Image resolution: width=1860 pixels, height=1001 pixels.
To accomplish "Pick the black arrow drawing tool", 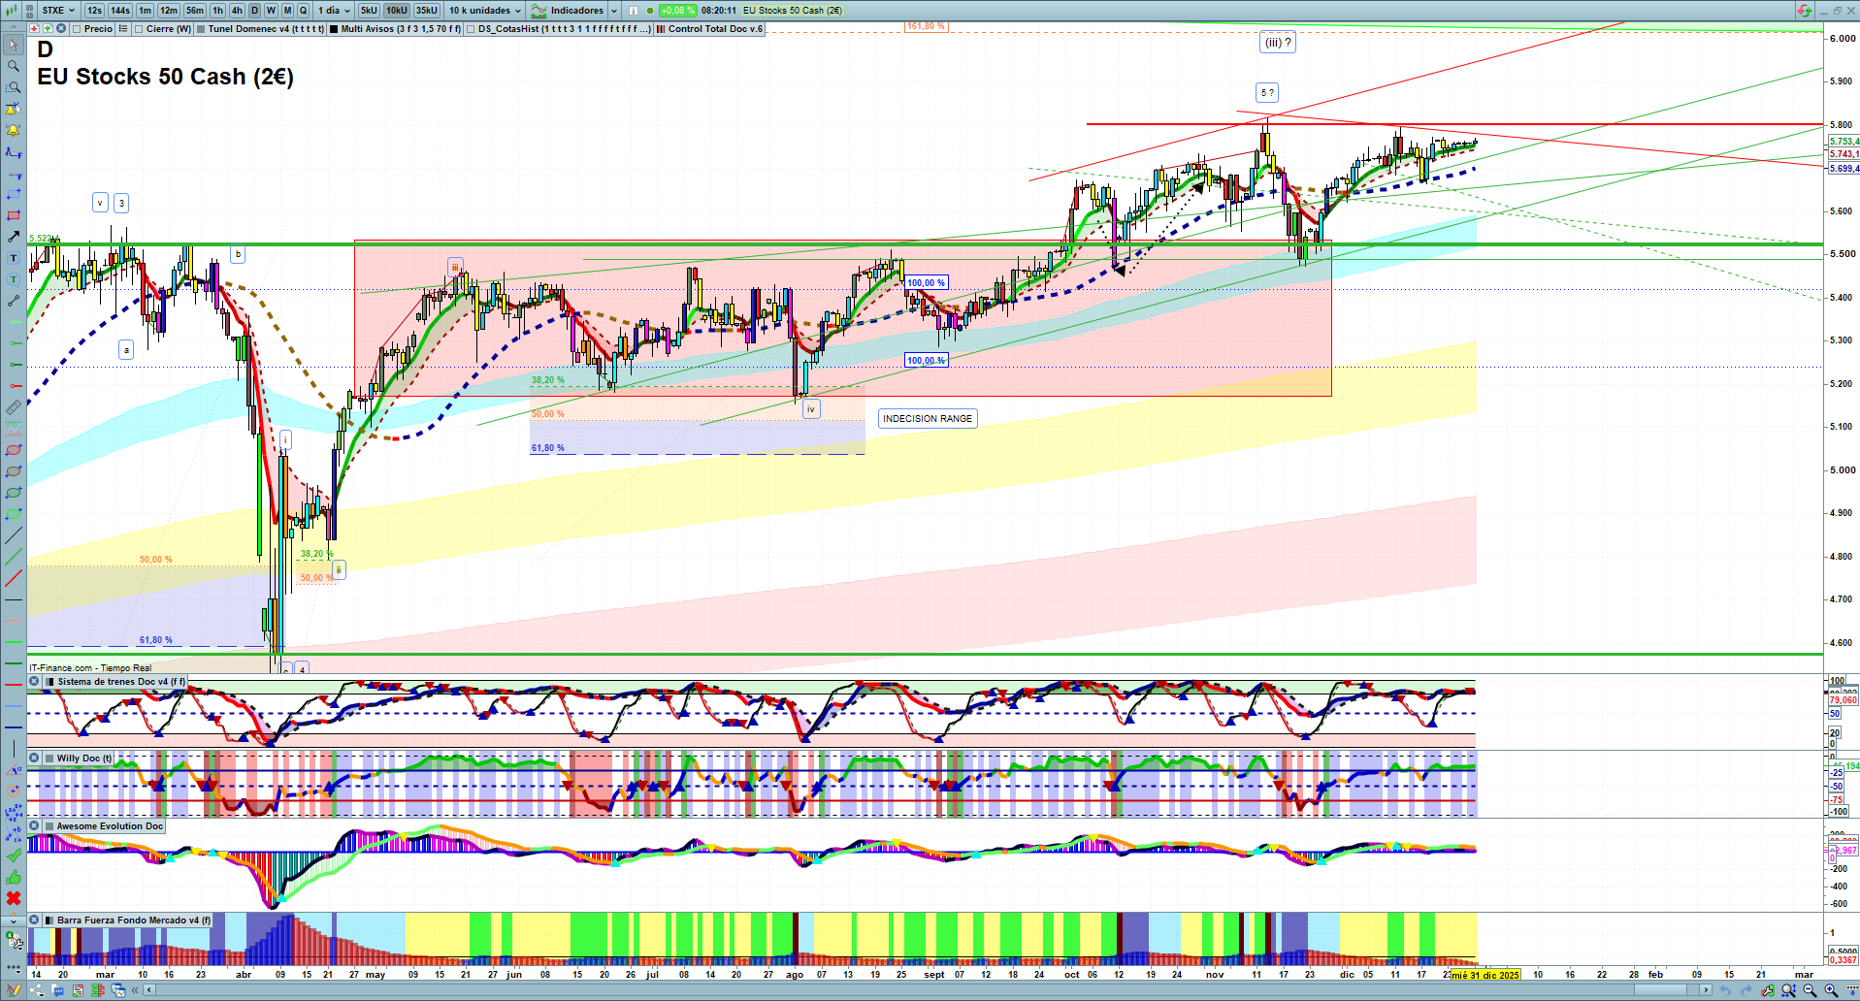I will click(14, 237).
